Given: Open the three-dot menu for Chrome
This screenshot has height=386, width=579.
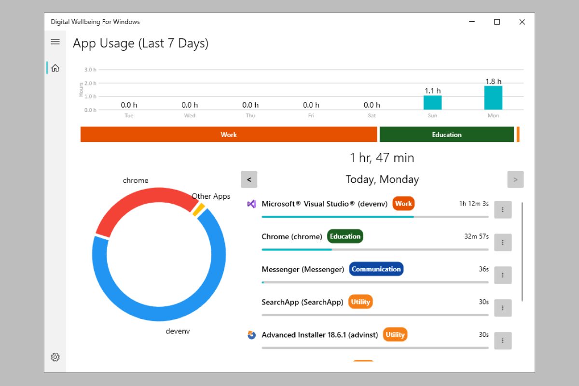Looking at the screenshot, I should pyautogui.click(x=503, y=242).
